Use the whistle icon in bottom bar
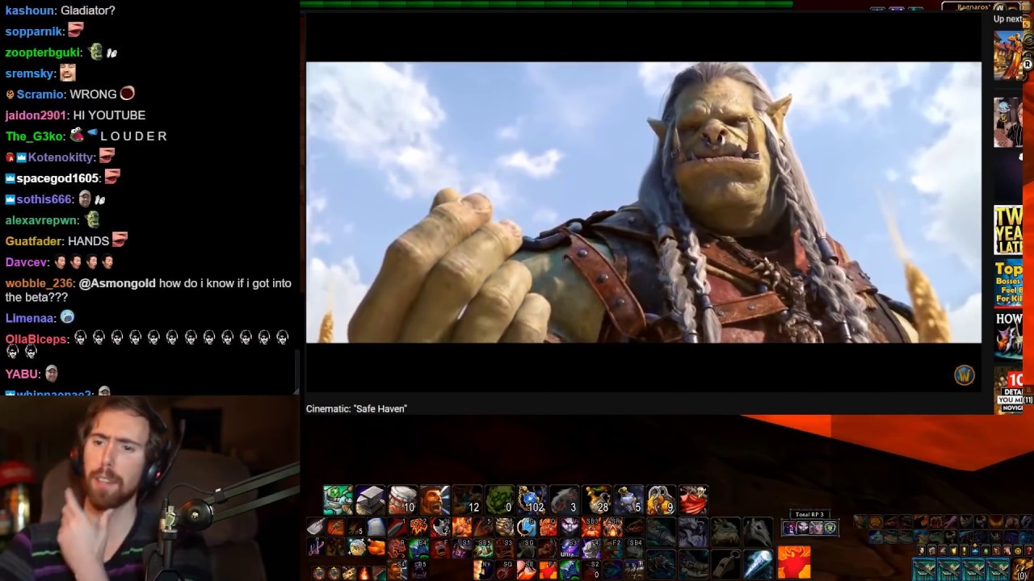This screenshot has width=1034, height=581. pos(725,562)
